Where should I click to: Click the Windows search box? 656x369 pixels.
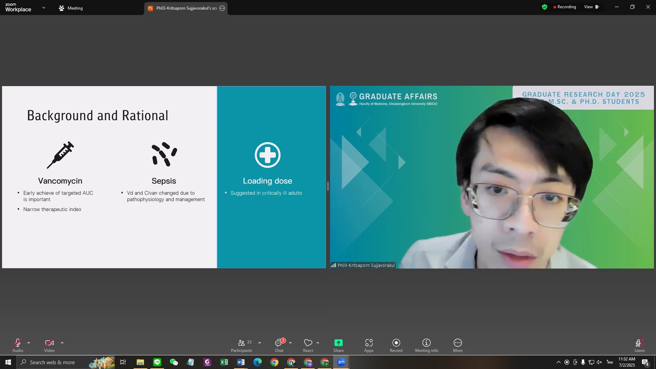click(x=52, y=362)
